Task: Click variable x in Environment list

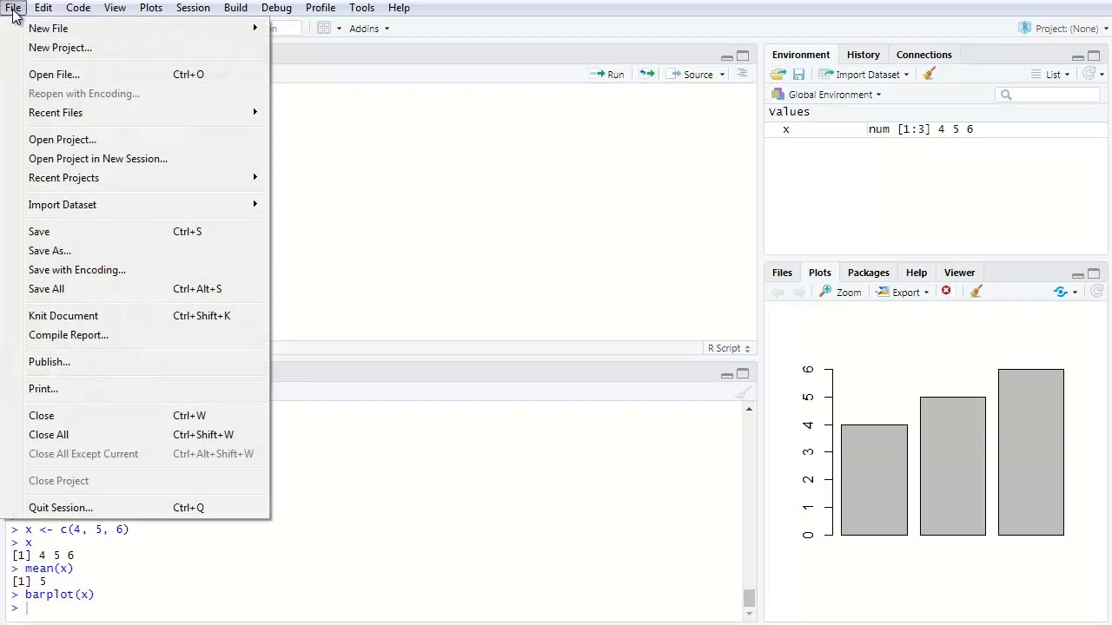Action: click(786, 129)
